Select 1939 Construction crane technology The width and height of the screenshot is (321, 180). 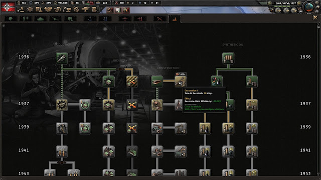pyautogui.click(x=157, y=128)
